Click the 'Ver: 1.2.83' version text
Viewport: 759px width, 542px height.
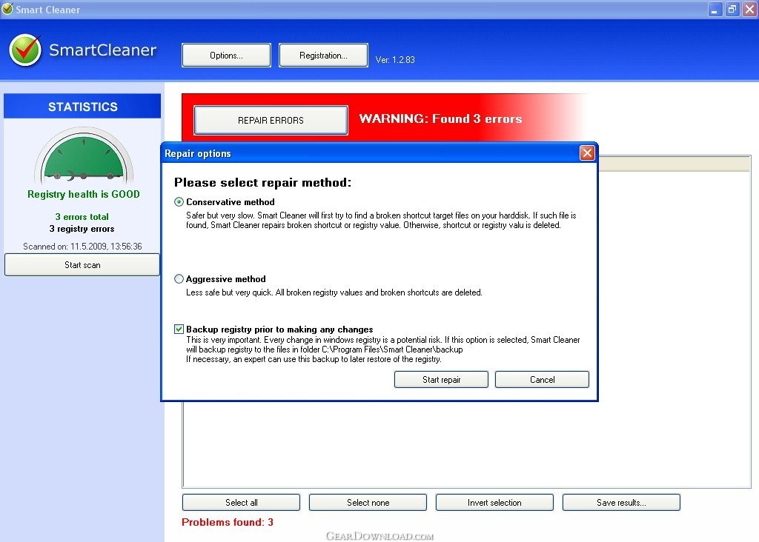pyautogui.click(x=395, y=60)
